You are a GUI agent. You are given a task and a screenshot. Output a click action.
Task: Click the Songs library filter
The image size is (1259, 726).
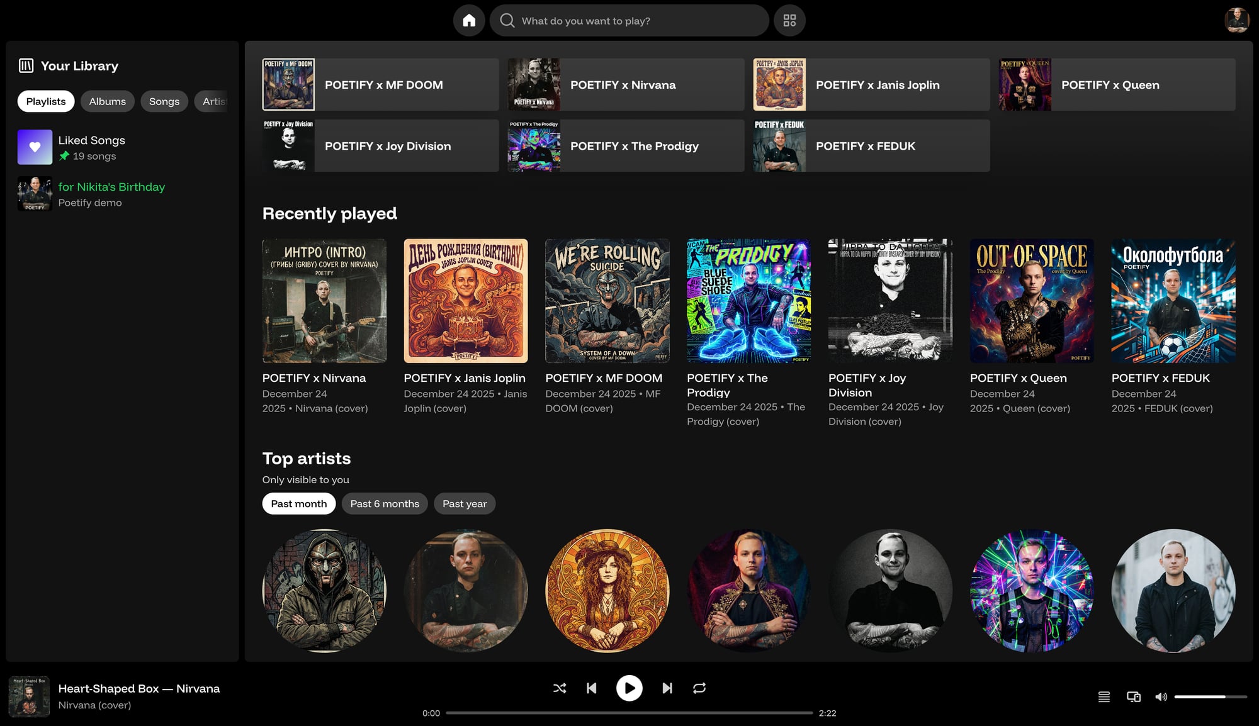pyautogui.click(x=164, y=101)
